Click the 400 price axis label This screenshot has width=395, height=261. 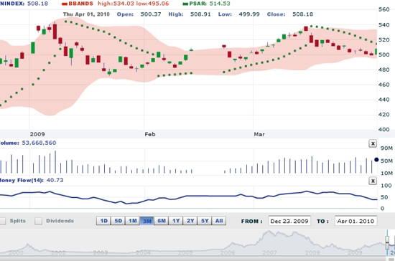tap(384, 129)
